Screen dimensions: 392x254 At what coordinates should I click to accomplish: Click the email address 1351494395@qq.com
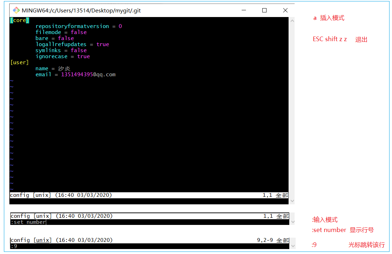pos(88,74)
